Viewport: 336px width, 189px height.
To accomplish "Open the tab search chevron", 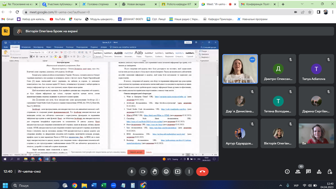I will (302, 4).
